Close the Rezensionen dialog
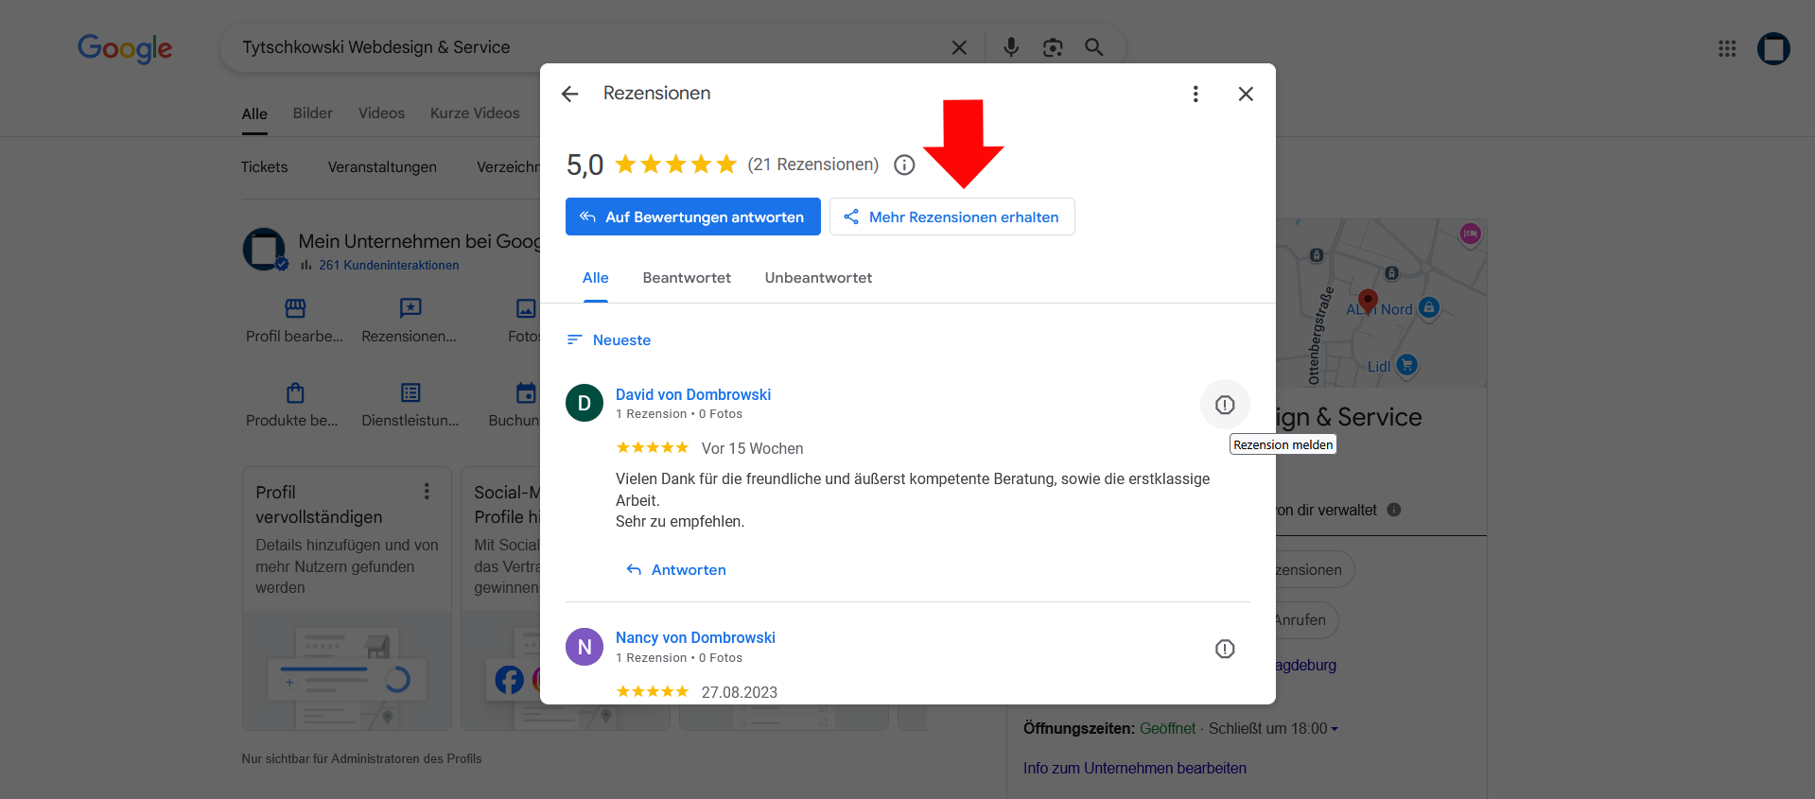Image resolution: width=1815 pixels, height=799 pixels. point(1246,94)
